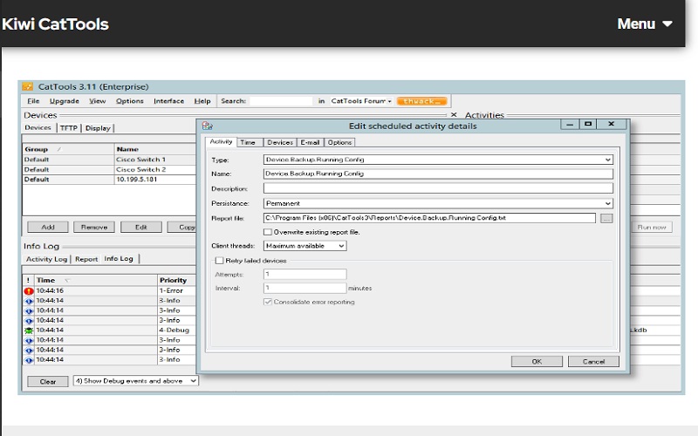Open the Options menu in menu bar
This screenshot has height=436, width=698.
(129, 101)
